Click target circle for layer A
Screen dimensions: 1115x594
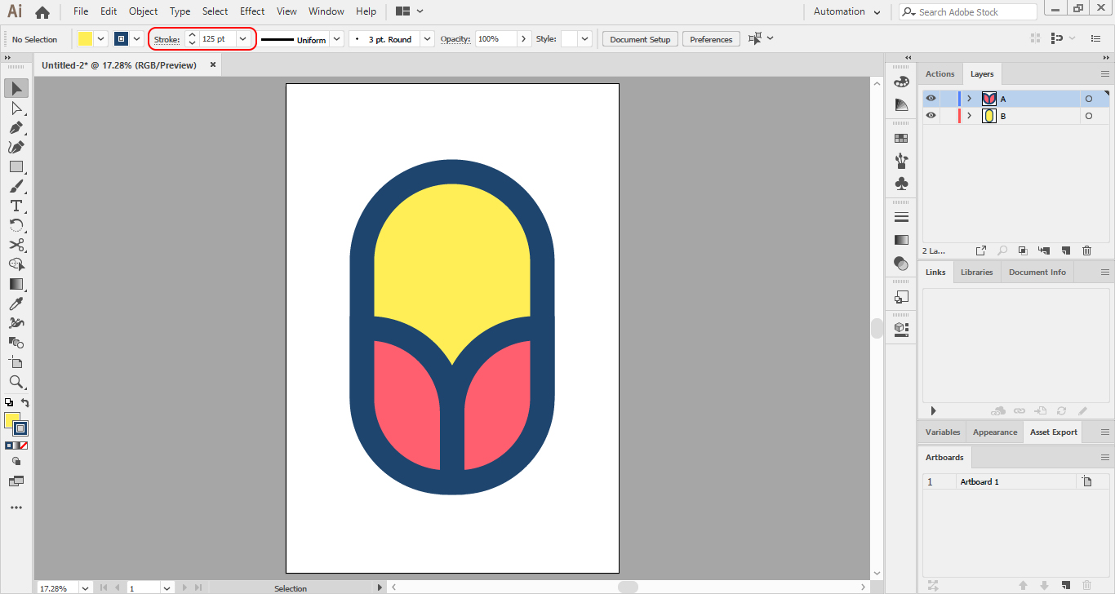(1088, 99)
